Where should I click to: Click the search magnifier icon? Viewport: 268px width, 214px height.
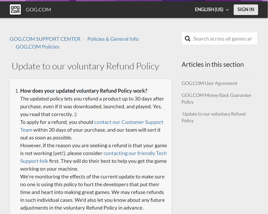tap(188, 39)
